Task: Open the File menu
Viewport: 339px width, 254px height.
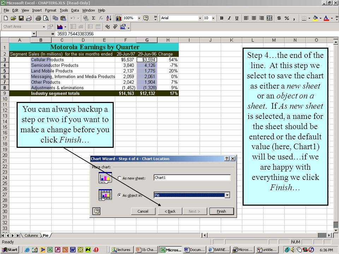Action: point(6,10)
